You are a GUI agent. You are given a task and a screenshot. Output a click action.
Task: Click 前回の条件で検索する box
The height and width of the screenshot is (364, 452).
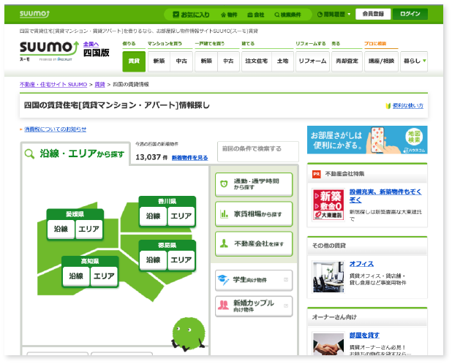coord(258,151)
